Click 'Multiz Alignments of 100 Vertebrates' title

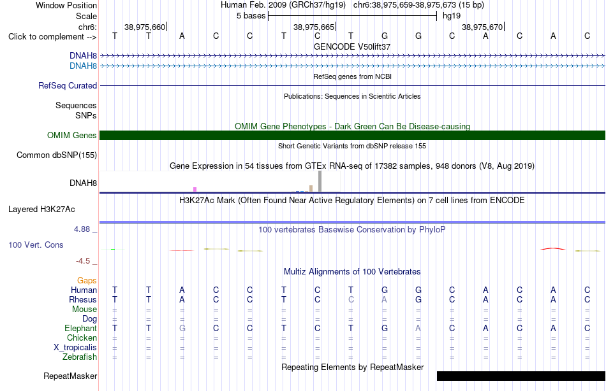tap(352, 272)
